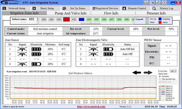182x109 pixels.
Task: Open the map location icon
Action: coord(158,3)
